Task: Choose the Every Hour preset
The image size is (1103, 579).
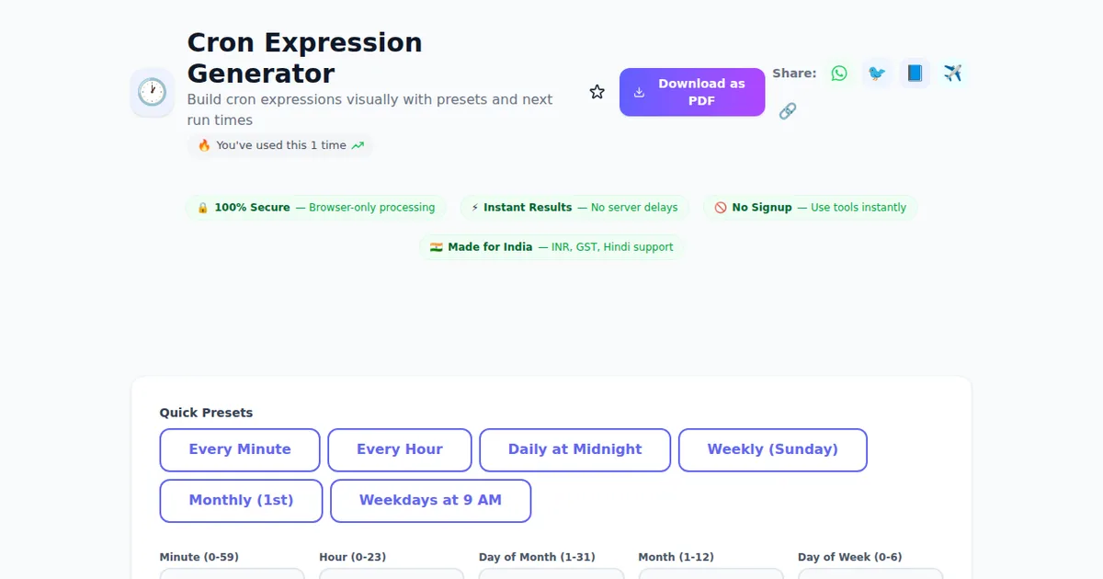Action: [x=400, y=450]
